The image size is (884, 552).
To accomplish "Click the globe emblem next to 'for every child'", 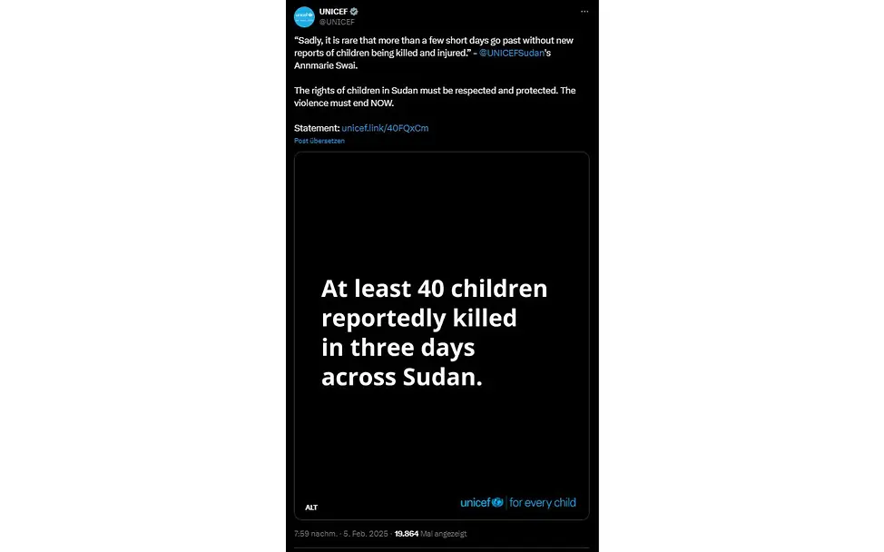I will [x=497, y=502].
